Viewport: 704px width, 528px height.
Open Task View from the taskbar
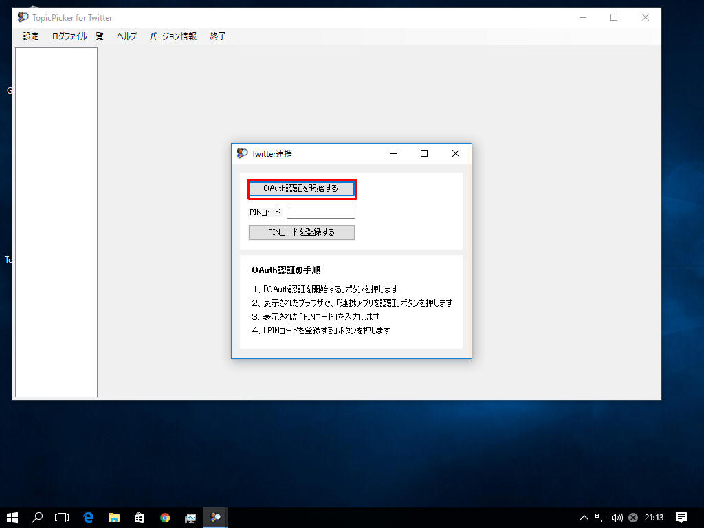point(62,518)
